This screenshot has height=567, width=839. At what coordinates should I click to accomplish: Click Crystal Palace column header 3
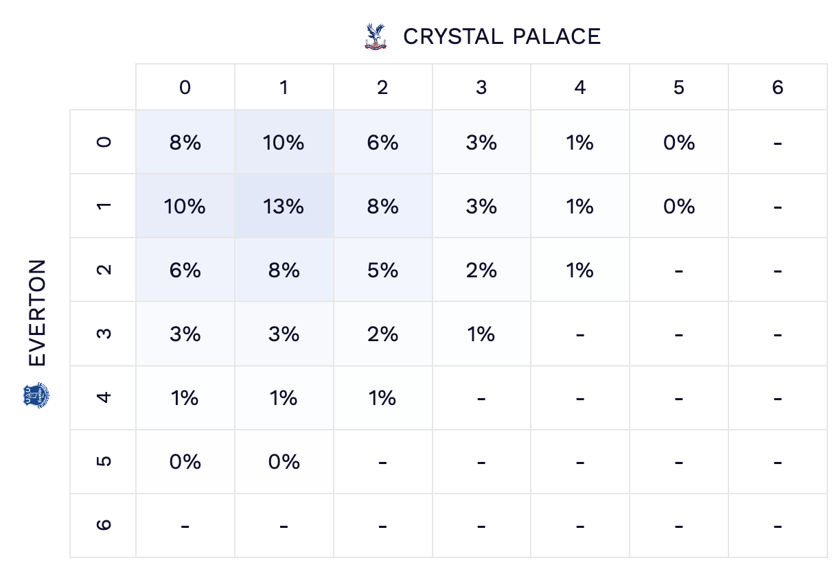point(481,87)
